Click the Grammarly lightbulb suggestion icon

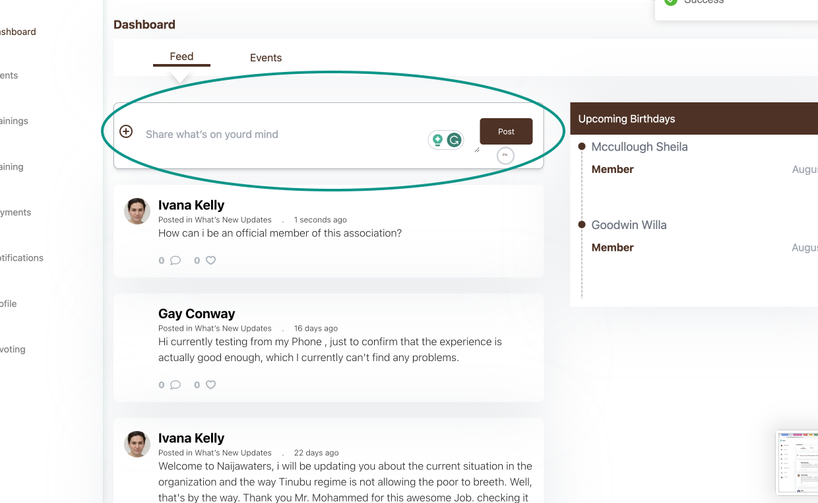[437, 140]
